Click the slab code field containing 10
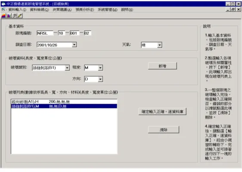242x172 pixels. pyautogui.click(x=62, y=33)
